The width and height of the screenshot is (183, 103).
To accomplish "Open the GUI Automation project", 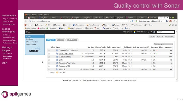I will tap(65, 57).
